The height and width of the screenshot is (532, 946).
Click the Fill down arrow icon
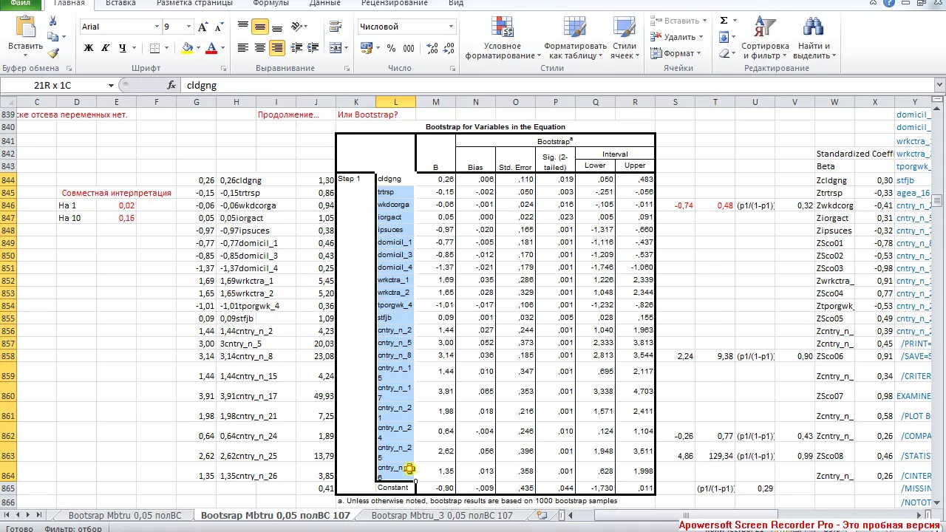coord(724,37)
